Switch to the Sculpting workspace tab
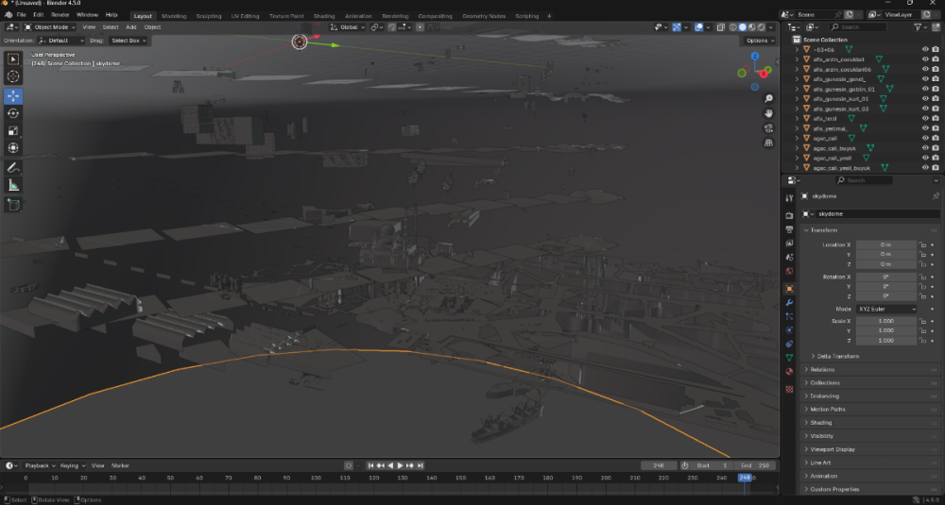 (x=208, y=16)
